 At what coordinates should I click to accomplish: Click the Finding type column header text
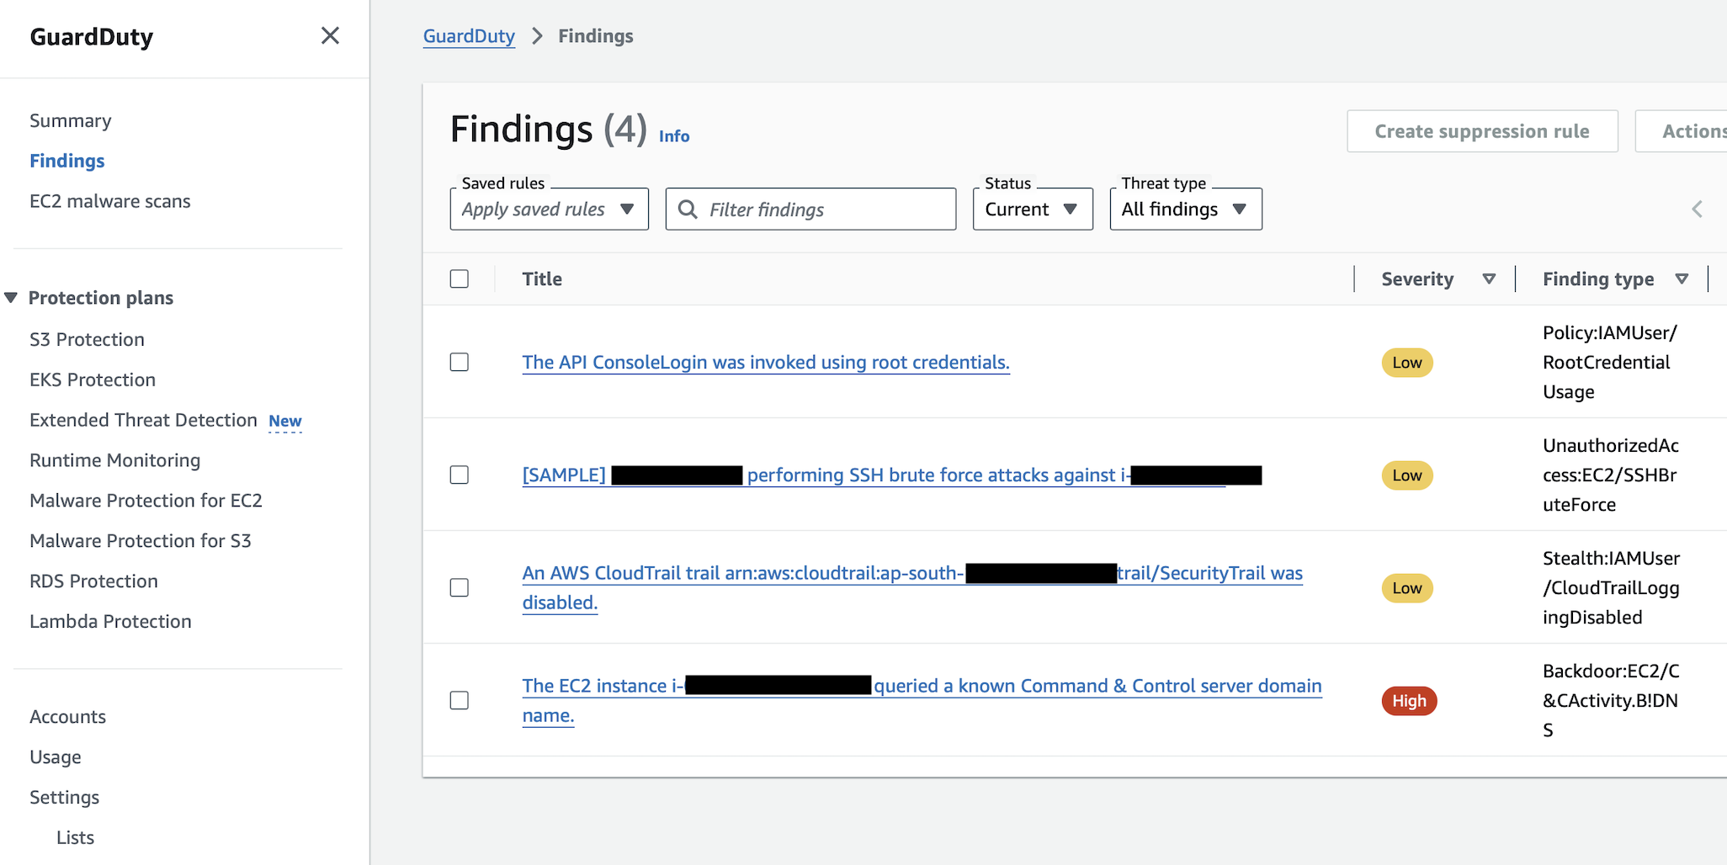1598,279
